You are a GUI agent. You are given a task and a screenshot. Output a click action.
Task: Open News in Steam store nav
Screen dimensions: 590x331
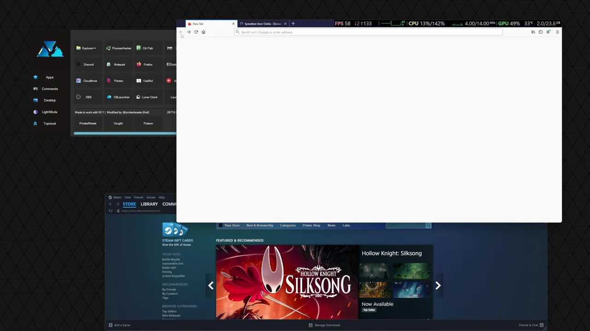[x=331, y=225]
